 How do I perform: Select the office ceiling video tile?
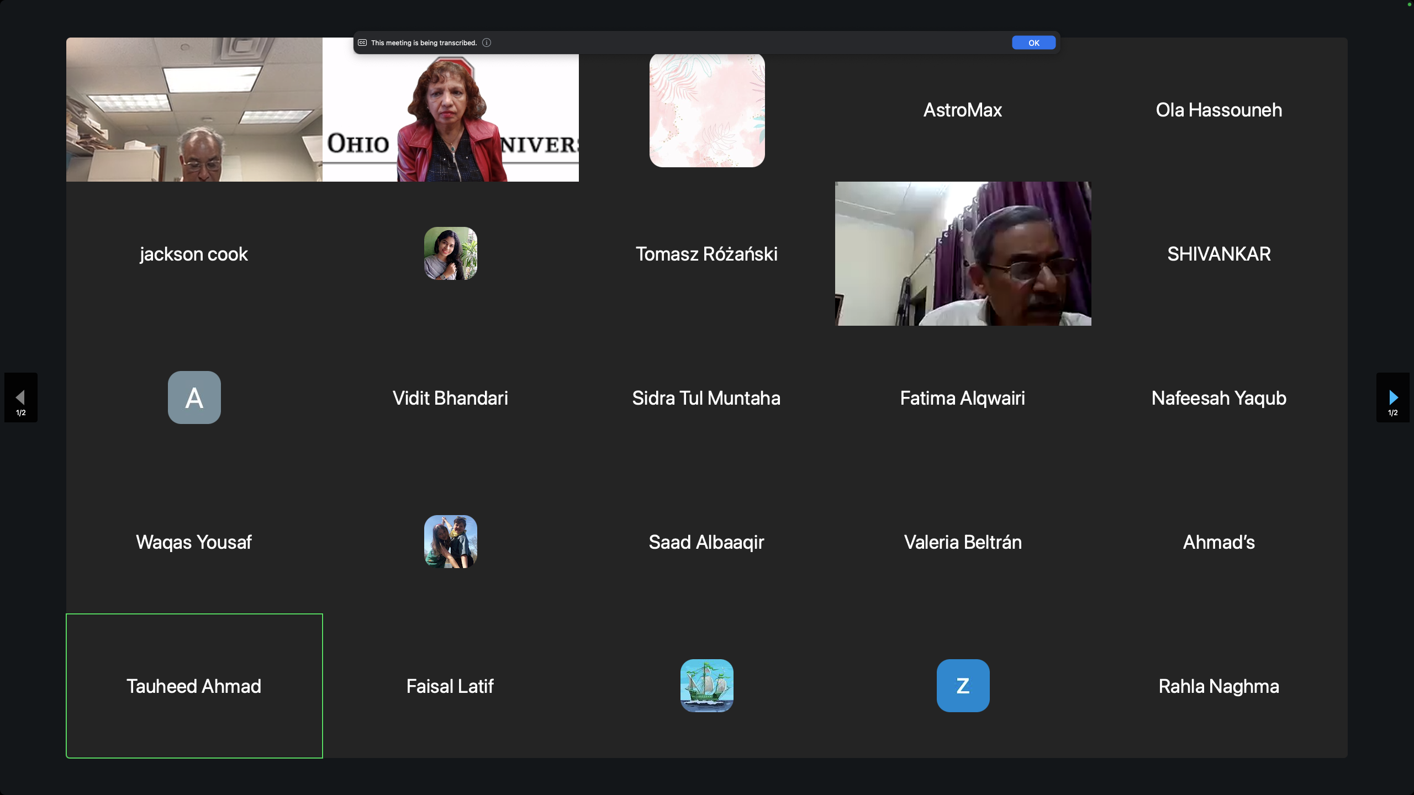(194, 110)
